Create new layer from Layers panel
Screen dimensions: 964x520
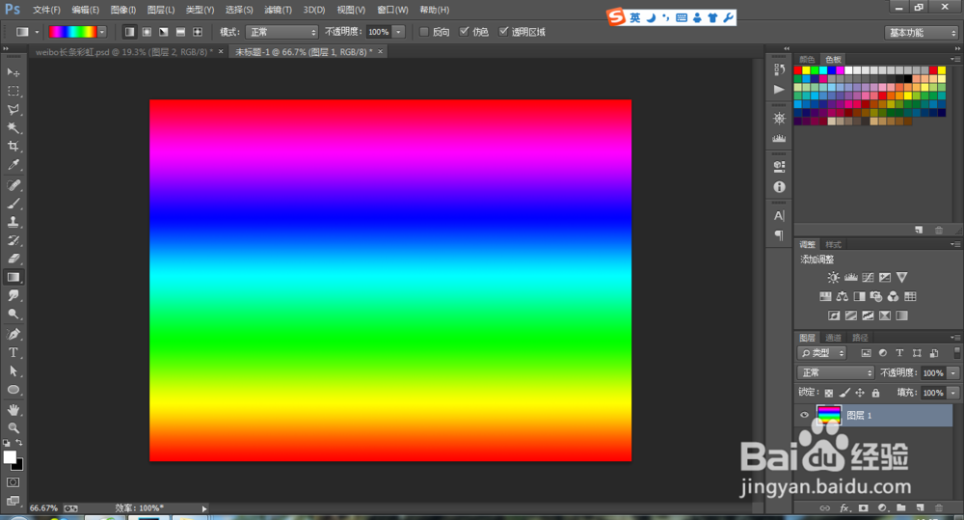point(921,507)
